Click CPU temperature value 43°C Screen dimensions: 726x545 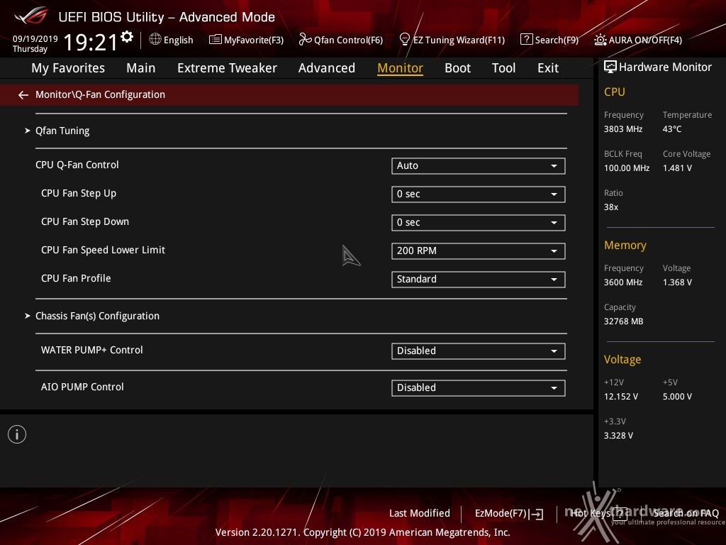(672, 129)
